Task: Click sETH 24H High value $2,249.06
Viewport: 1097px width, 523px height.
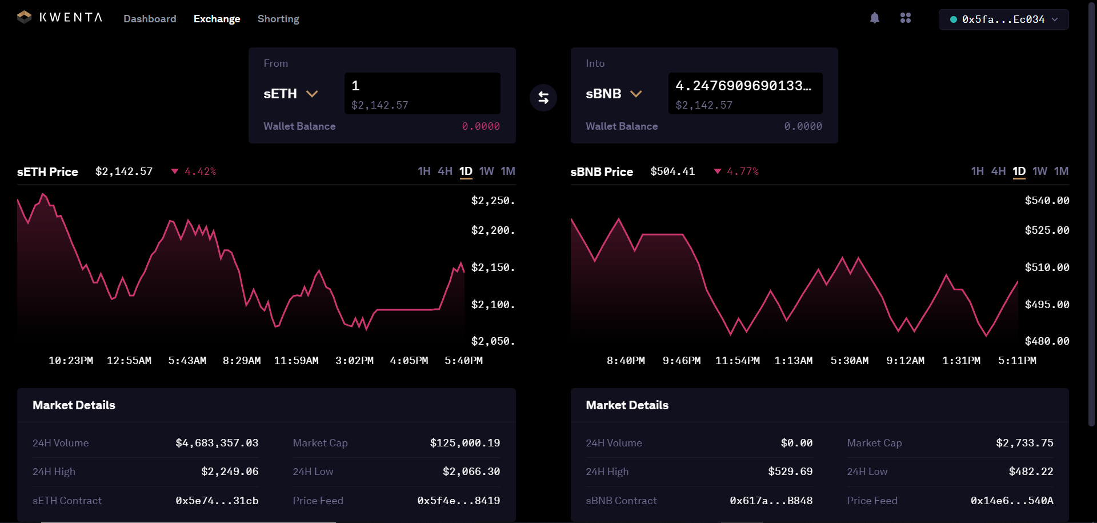Action: pyautogui.click(x=230, y=472)
